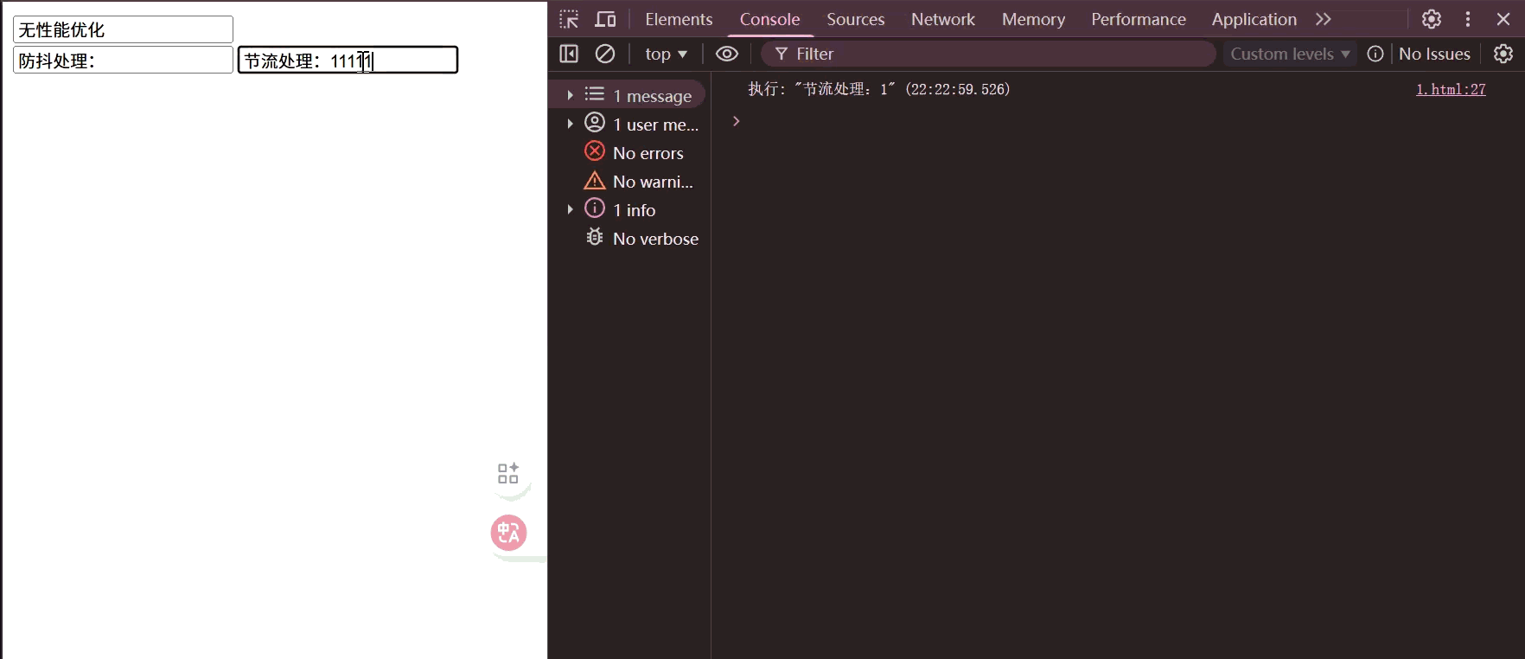Open the Performance tab
The image size is (1525, 659).
coord(1138,19)
